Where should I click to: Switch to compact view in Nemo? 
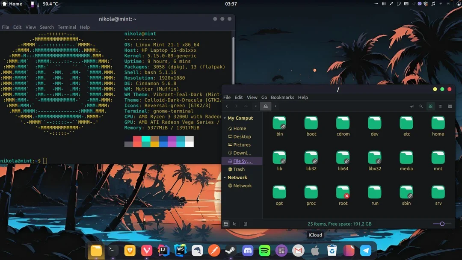click(450, 106)
